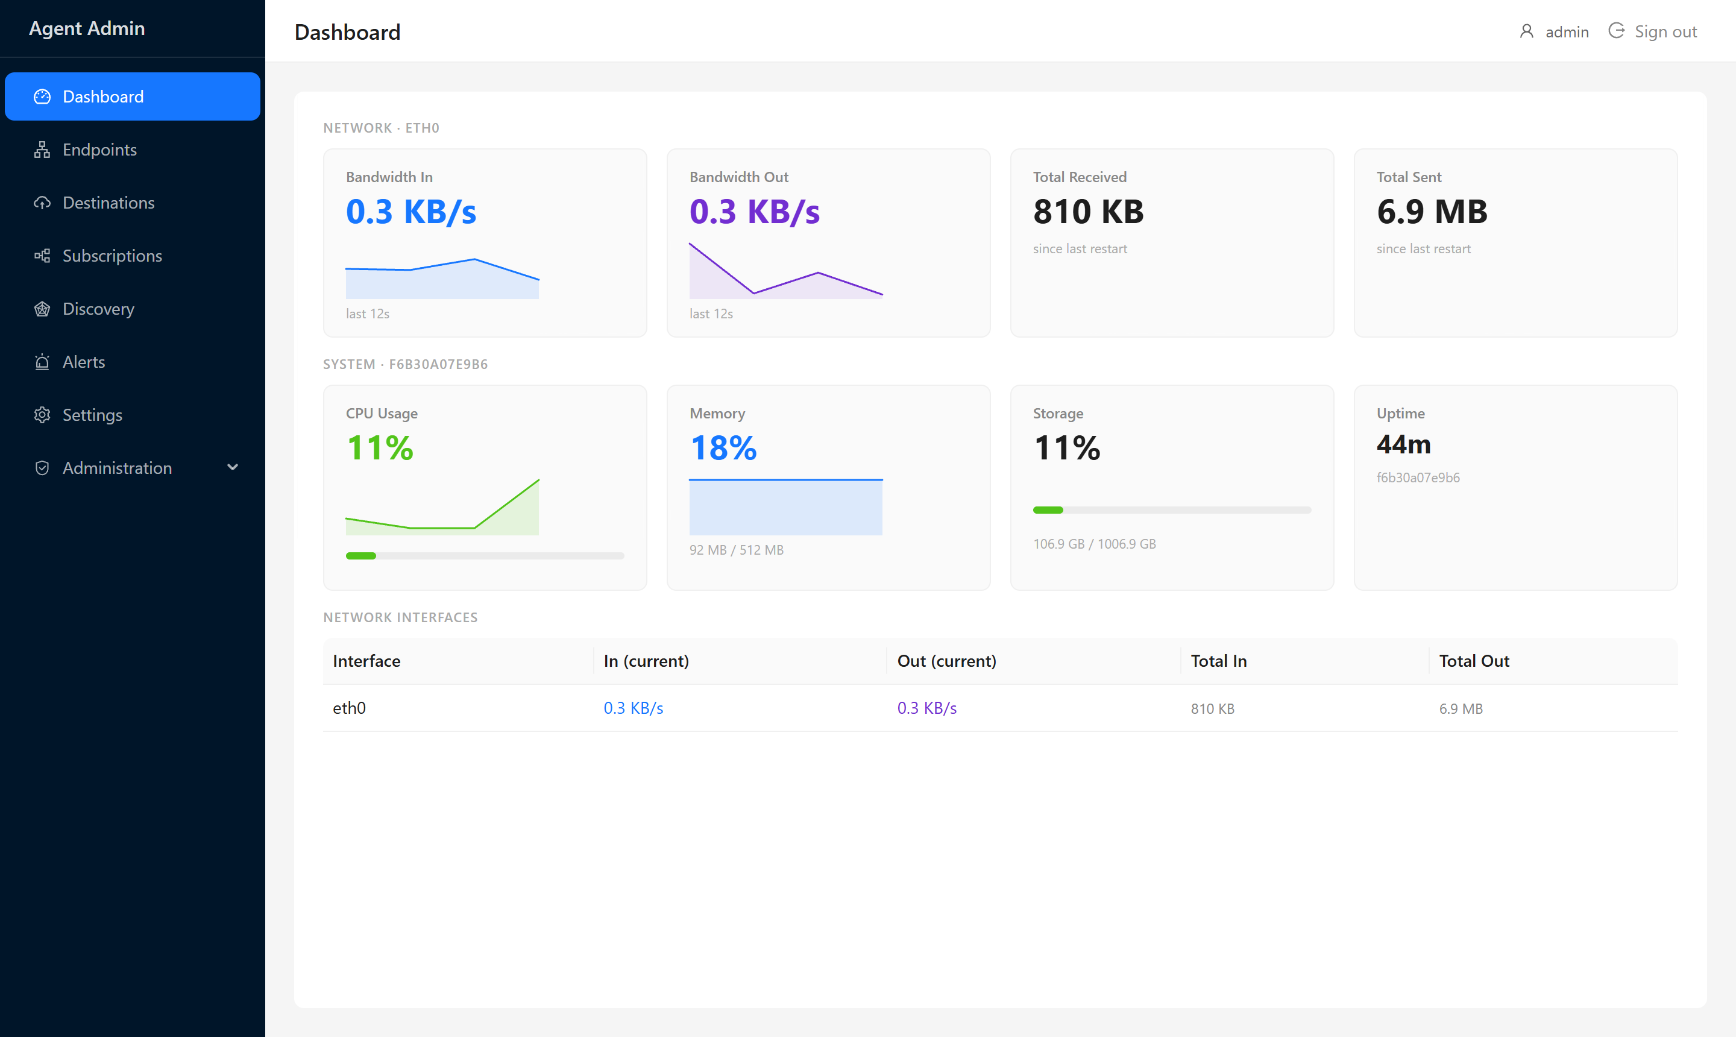Click the CPU Usage progress bar
The height and width of the screenshot is (1037, 1736).
(x=485, y=555)
